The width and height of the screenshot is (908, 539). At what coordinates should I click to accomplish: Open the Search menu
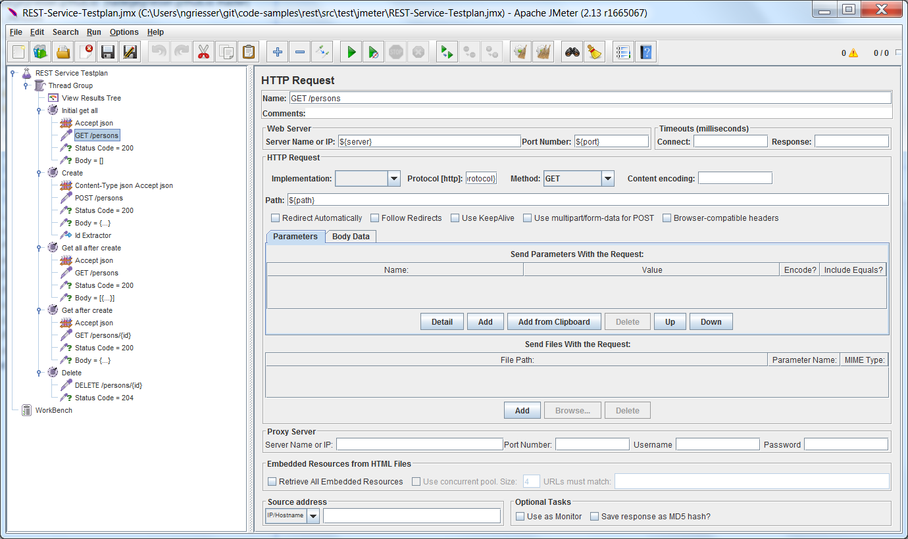(66, 32)
